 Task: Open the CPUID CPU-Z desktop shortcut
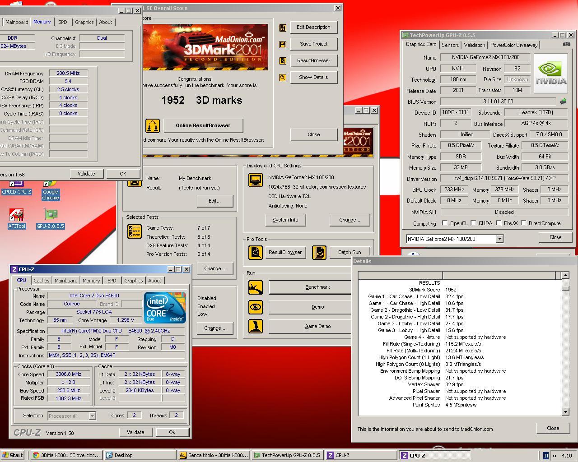coord(16,187)
